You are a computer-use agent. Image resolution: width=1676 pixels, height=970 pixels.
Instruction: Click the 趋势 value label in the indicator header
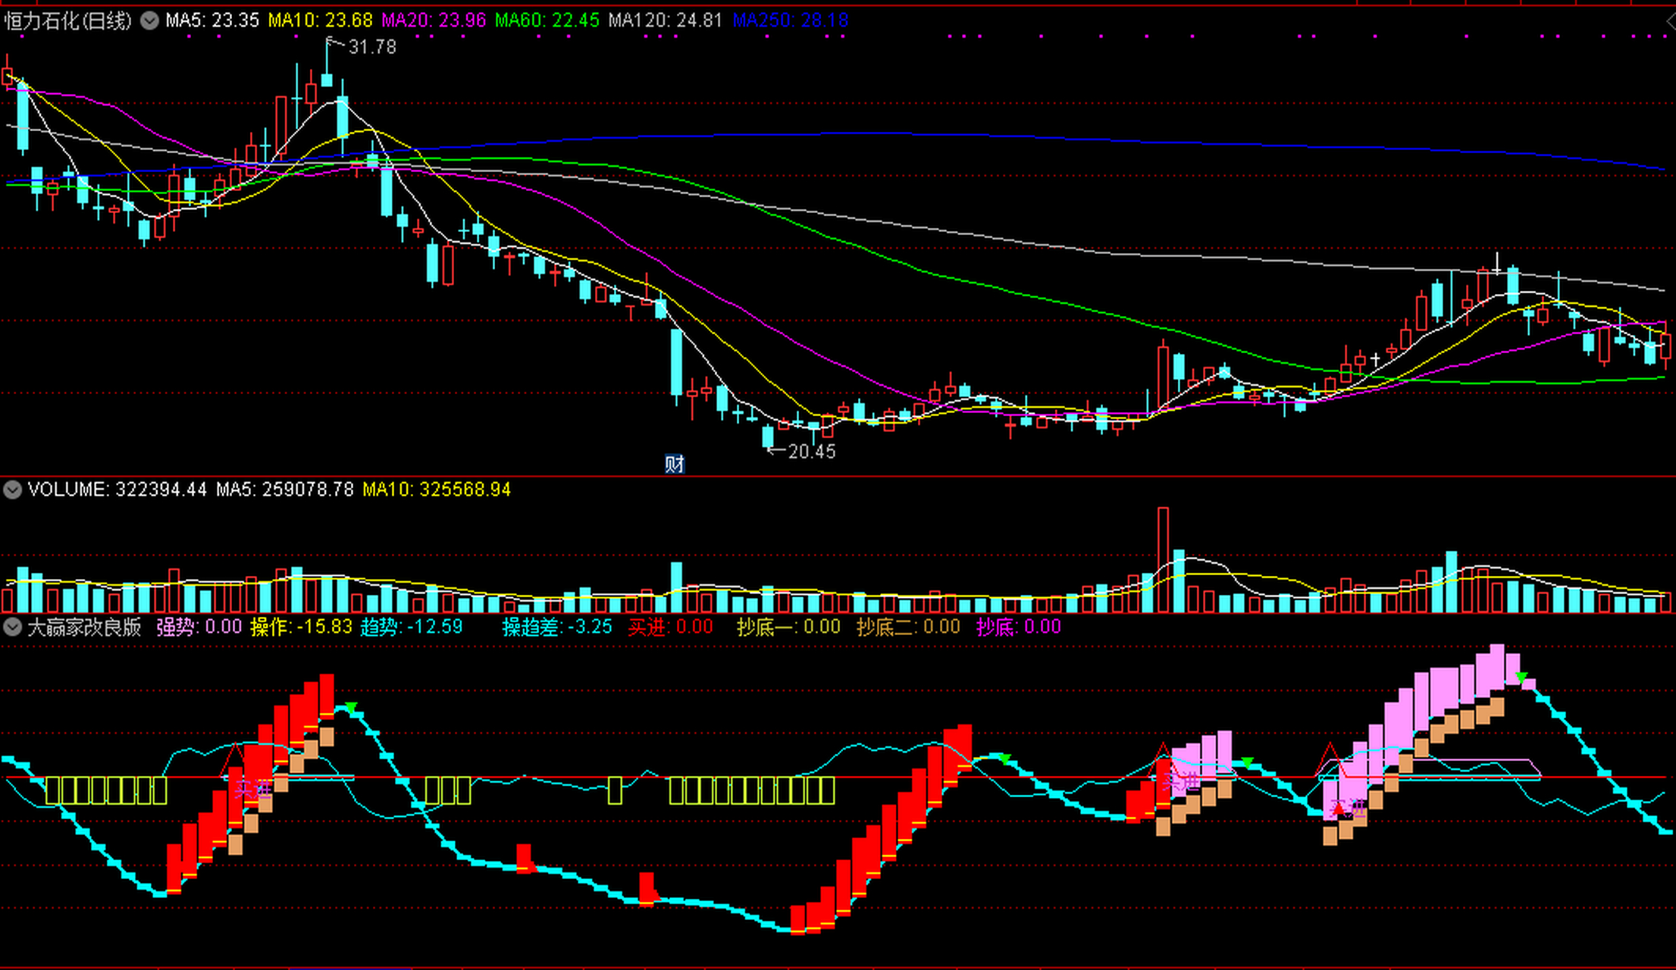tap(411, 627)
